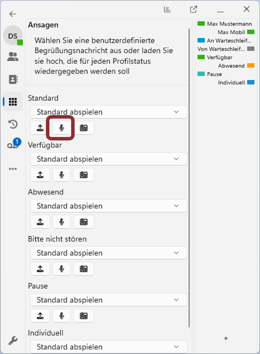Click the microphone record icon under Standard
The height and width of the screenshot is (354, 260).
pos(61,128)
